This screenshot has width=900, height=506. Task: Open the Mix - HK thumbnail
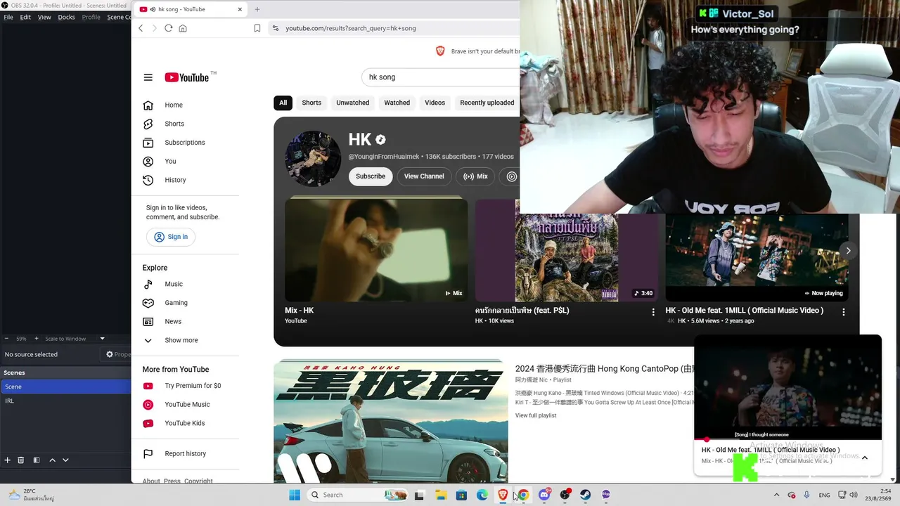tap(376, 249)
